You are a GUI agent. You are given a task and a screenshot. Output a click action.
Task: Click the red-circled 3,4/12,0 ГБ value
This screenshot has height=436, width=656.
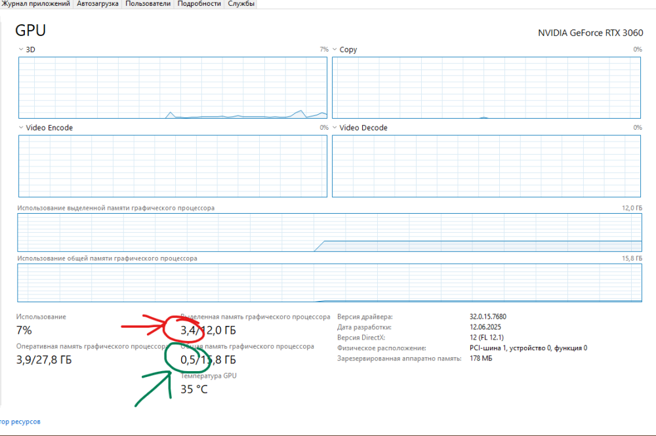click(208, 330)
